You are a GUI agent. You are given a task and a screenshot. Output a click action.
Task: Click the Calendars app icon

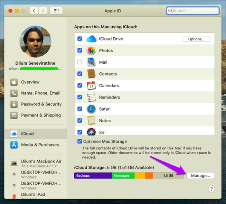[x=92, y=85]
